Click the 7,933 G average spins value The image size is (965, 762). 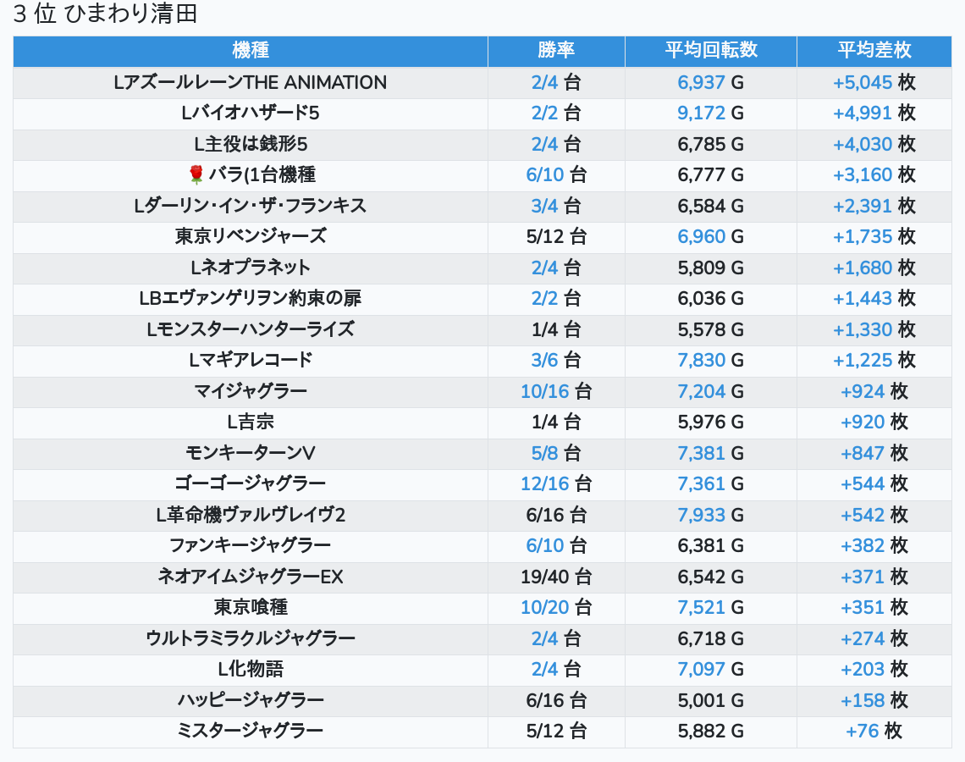[x=710, y=515]
